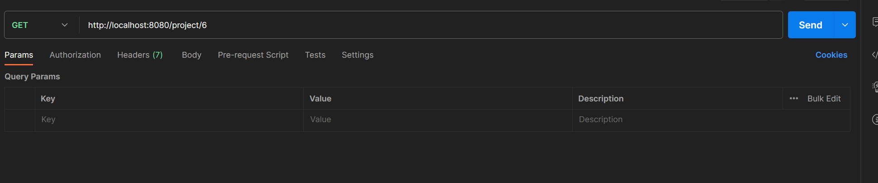Expand the Send button arrow options
This screenshot has height=183, width=878.
point(845,25)
